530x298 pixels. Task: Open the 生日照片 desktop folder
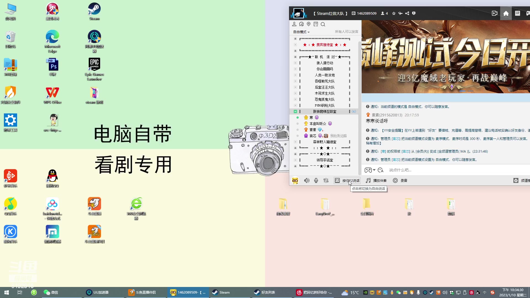click(x=367, y=207)
